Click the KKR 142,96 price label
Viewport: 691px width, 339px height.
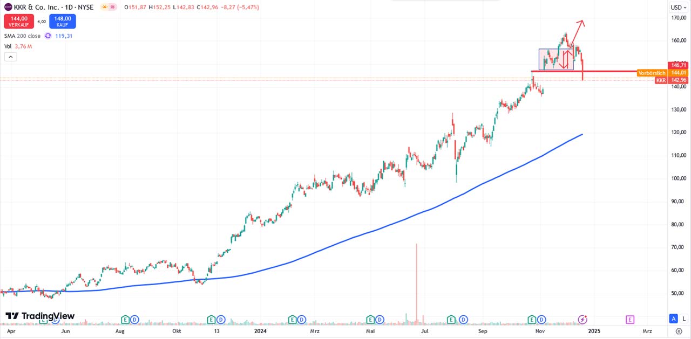pyautogui.click(x=672, y=80)
